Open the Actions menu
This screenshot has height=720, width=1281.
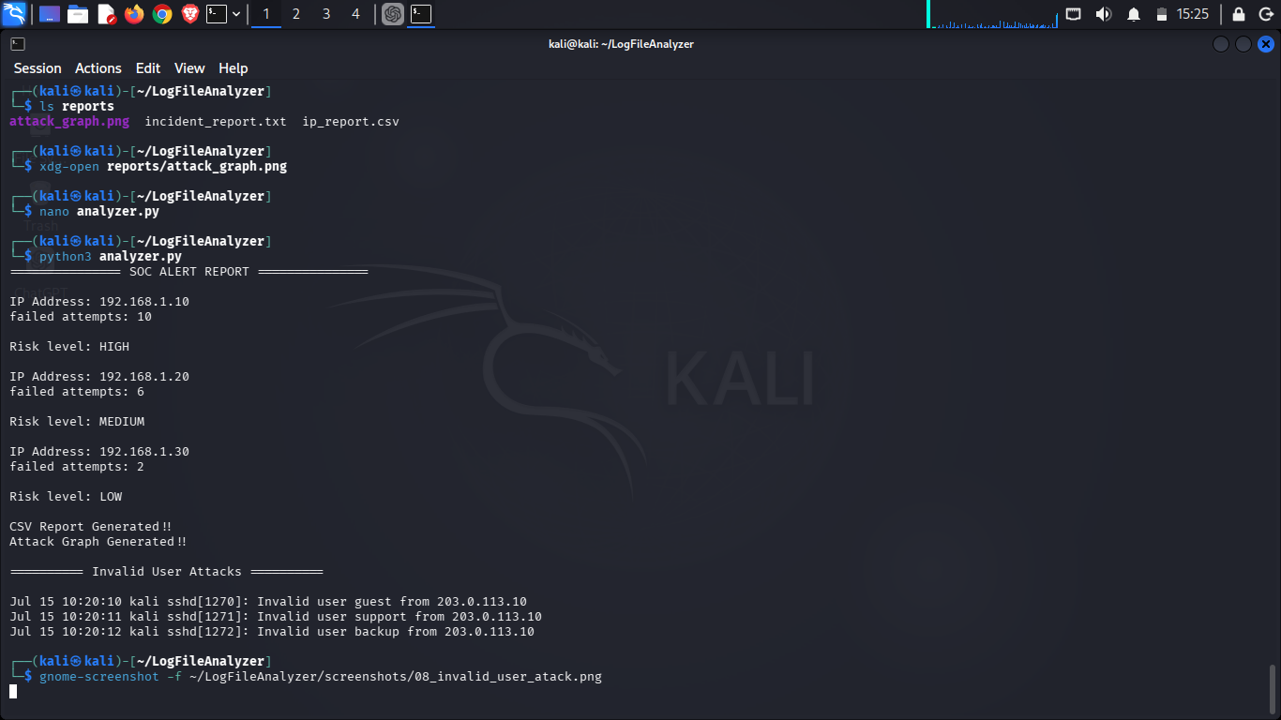click(x=98, y=68)
